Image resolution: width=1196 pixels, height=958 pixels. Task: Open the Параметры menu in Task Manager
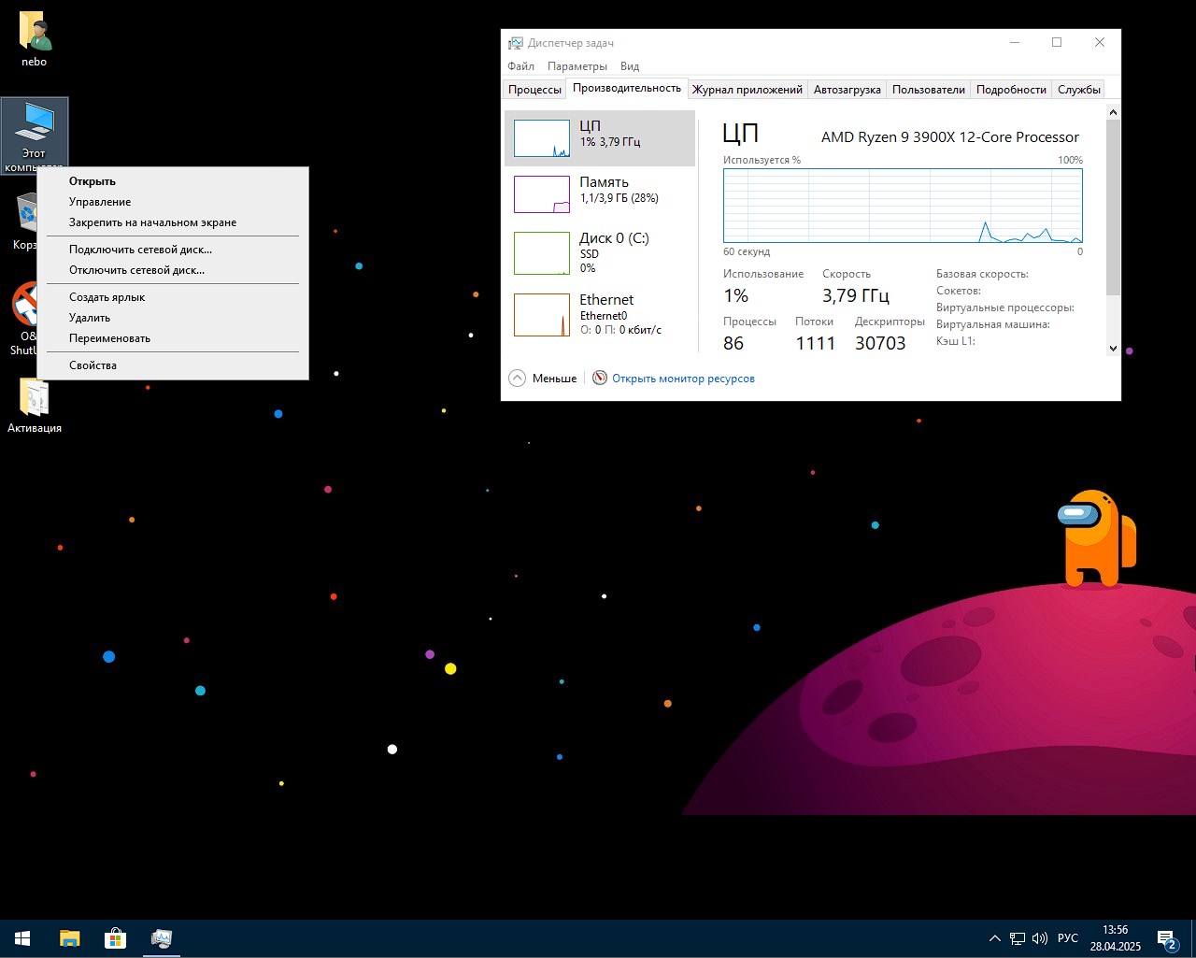[x=577, y=65]
